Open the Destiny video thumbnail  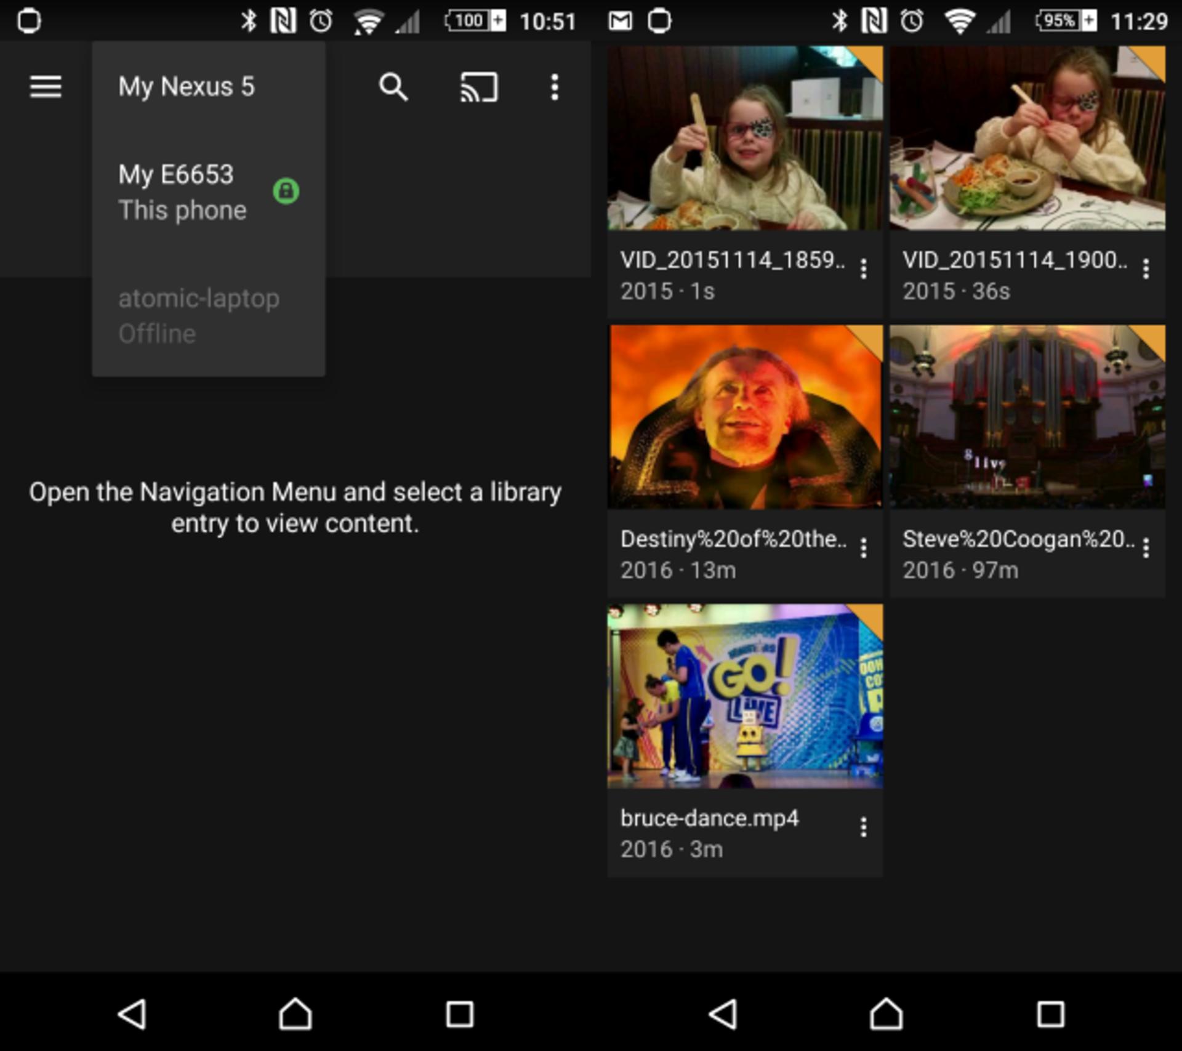tap(745, 417)
